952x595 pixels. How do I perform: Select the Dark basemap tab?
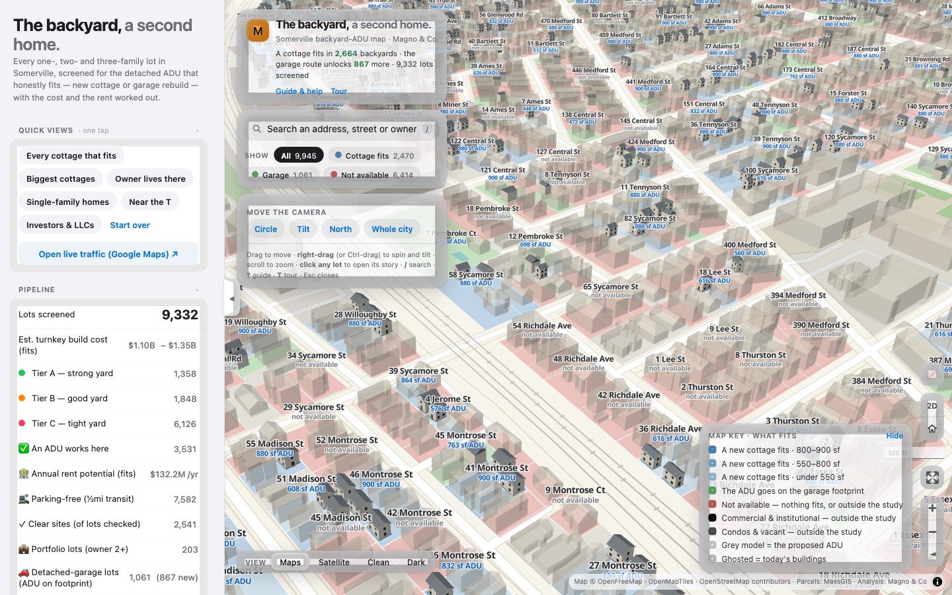coord(416,562)
